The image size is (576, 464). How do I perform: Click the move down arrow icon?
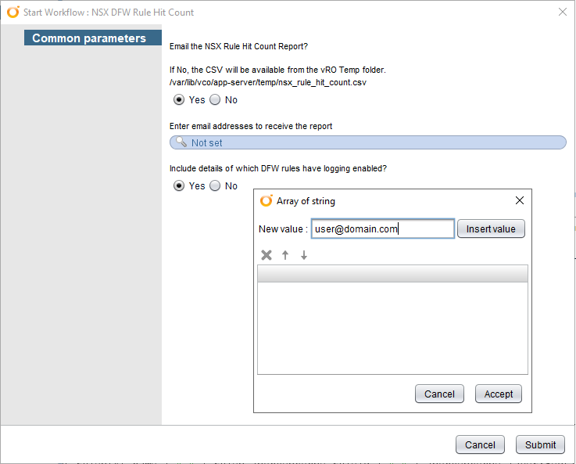(x=304, y=255)
